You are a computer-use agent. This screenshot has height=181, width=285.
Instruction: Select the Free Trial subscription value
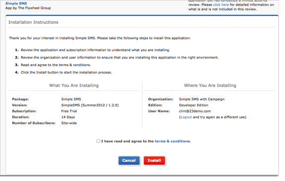[69, 111]
